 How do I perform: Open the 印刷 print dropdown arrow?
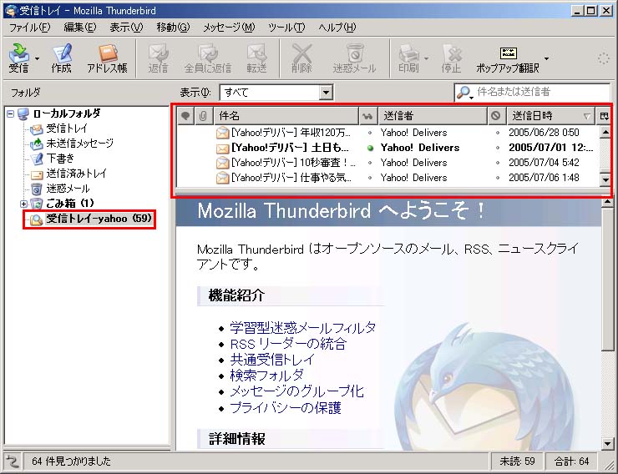[x=426, y=58]
